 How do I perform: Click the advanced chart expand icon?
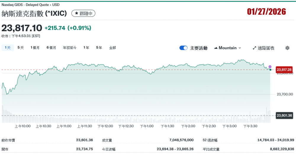[x=254, y=48]
